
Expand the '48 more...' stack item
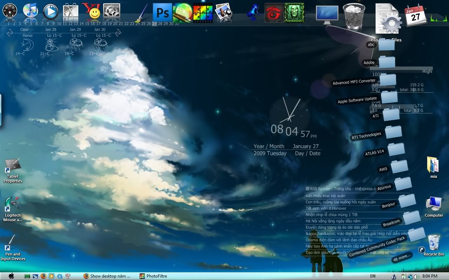pos(402,257)
